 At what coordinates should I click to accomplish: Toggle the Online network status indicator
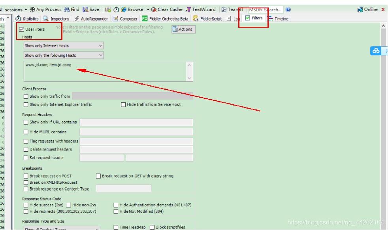367,9
